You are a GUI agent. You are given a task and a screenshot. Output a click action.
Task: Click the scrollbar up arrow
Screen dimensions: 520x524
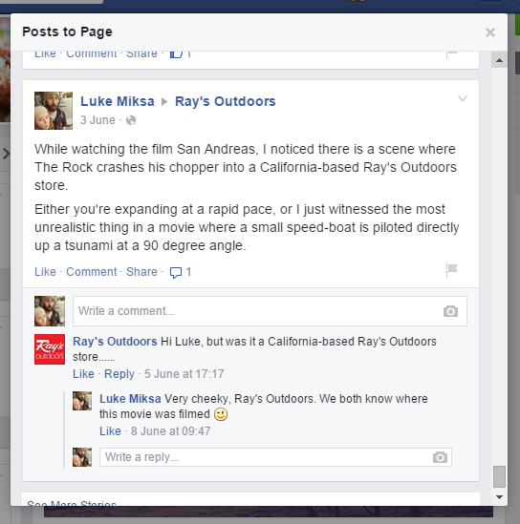(x=499, y=60)
